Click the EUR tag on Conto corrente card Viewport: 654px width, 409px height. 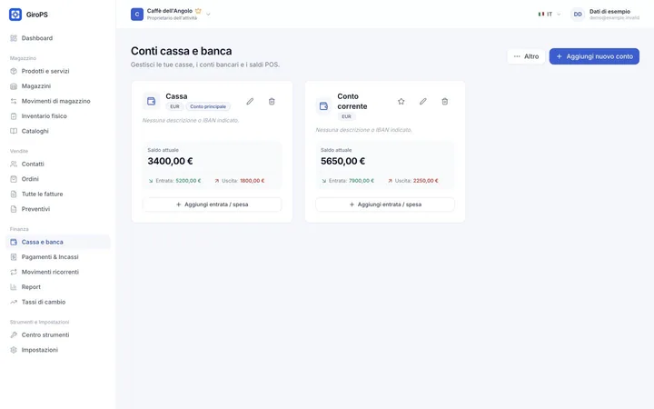point(347,116)
